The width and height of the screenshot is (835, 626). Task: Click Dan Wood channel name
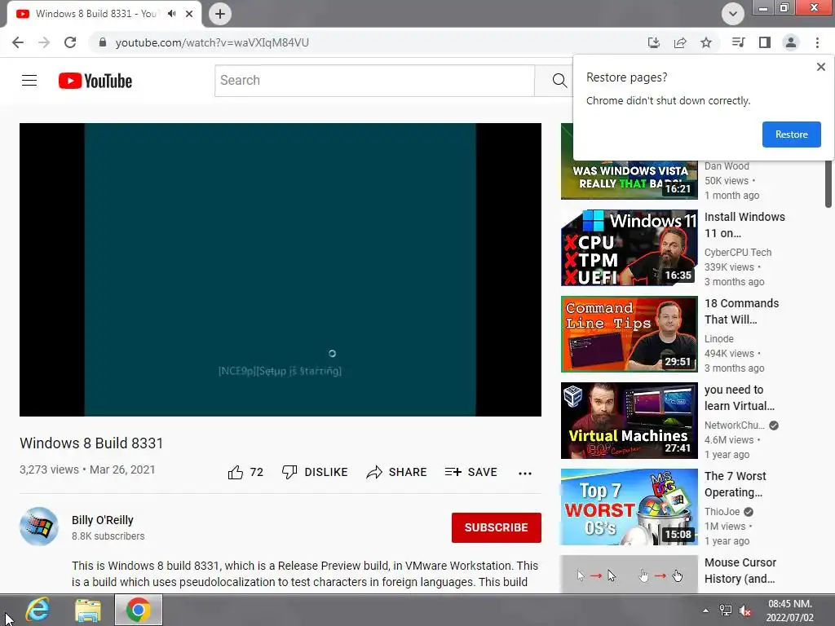727,166
